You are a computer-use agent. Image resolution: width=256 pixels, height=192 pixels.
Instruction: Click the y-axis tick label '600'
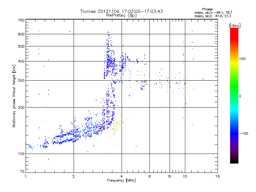point(21,34)
